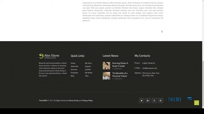Open the Blog quick link
The image size is (204, 114).
pos(72,76)
